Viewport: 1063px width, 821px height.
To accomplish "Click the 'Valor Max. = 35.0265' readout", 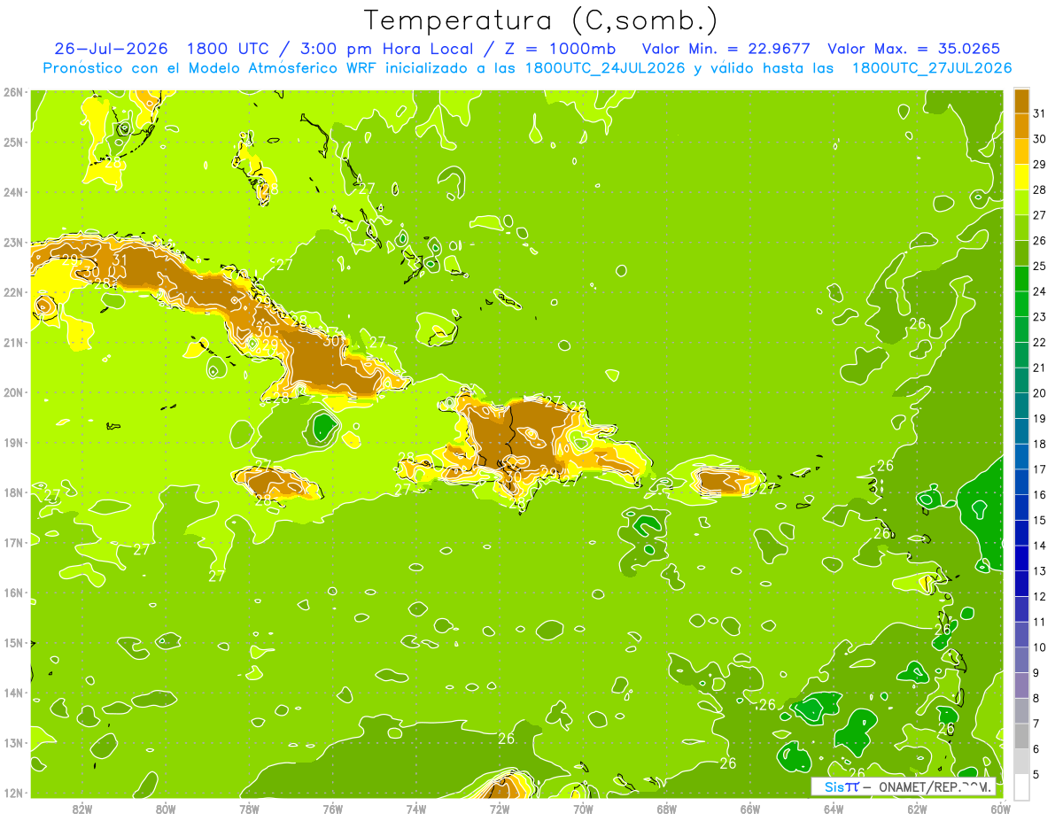I will pos(914,48).
